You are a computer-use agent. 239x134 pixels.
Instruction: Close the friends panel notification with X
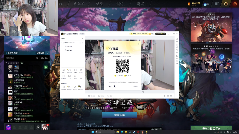(48, 53)
